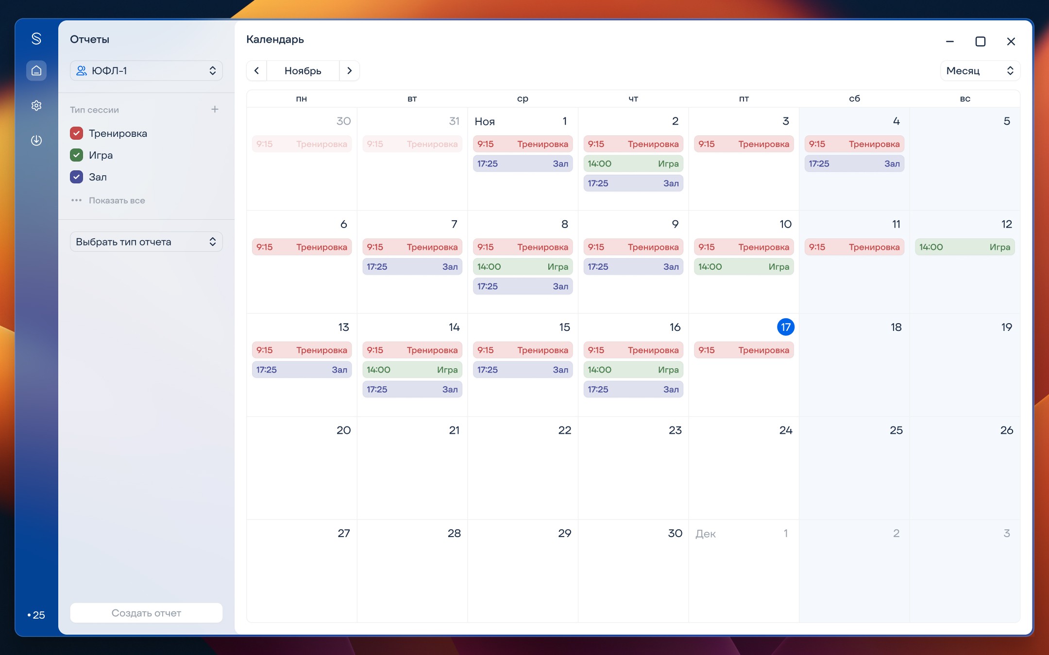The width and height of the screenshot is (1049, 655).
Task: Open 17:25 Зал event on November 13
Action: 302,370
